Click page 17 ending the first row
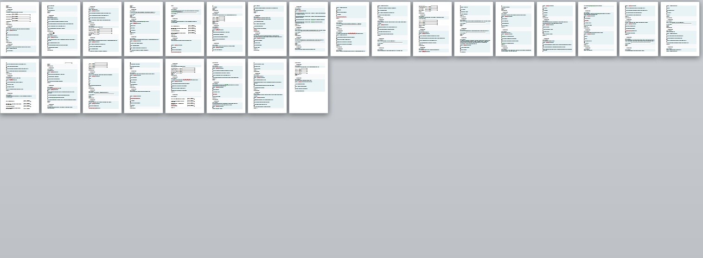 coord(680,29)
